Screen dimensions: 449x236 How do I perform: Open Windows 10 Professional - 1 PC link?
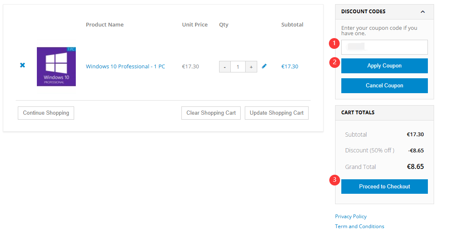click(125, 67)
